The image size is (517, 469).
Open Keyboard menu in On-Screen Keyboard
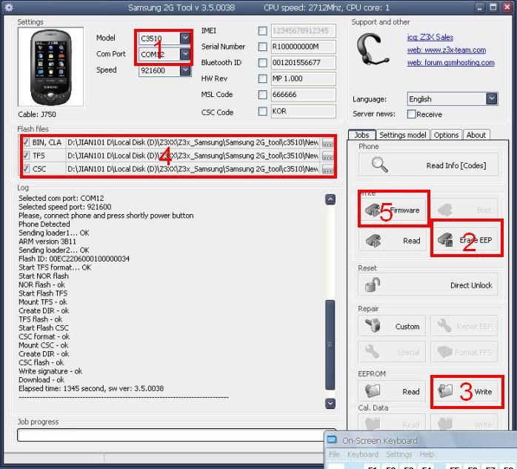pos(363,454)
